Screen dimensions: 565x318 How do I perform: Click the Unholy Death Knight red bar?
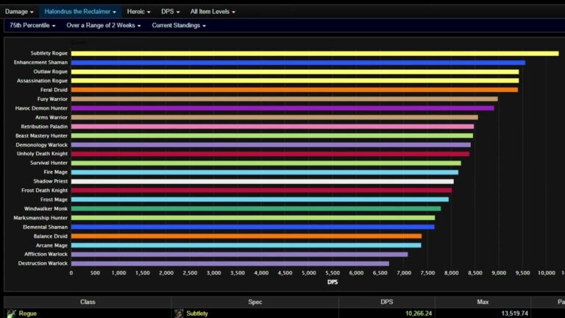[x=270, y=154]
